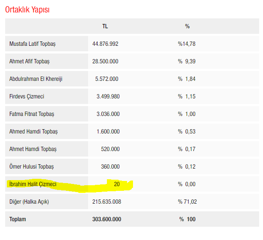Select the total amount 303.600.000
This screenshot has height=240, width=263.
click(106, 219)
